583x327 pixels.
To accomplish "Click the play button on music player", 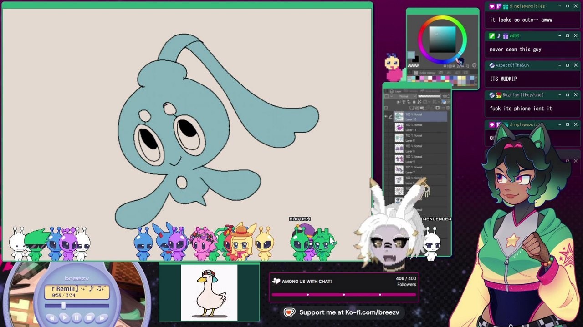I will [65, 318].
